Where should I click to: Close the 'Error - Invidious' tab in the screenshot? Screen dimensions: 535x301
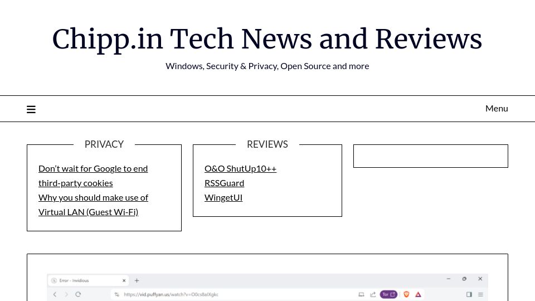(x=124, y=280)
